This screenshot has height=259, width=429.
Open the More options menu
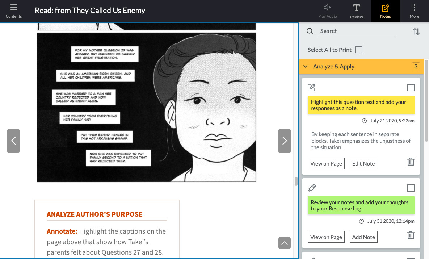(414, 11)
